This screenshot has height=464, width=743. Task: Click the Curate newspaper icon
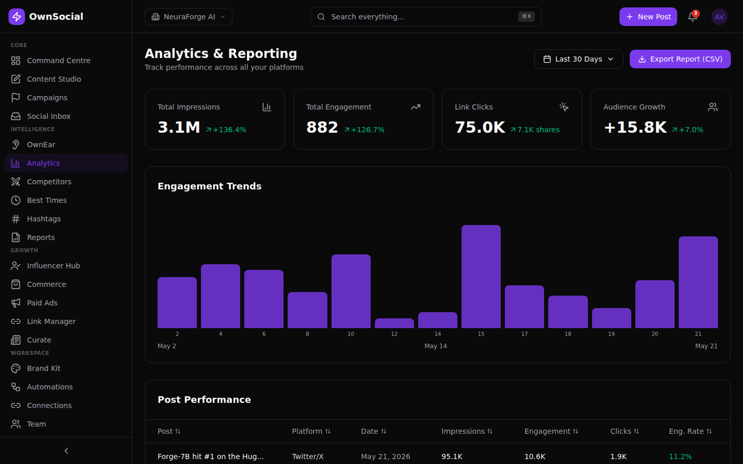point(16,340)
